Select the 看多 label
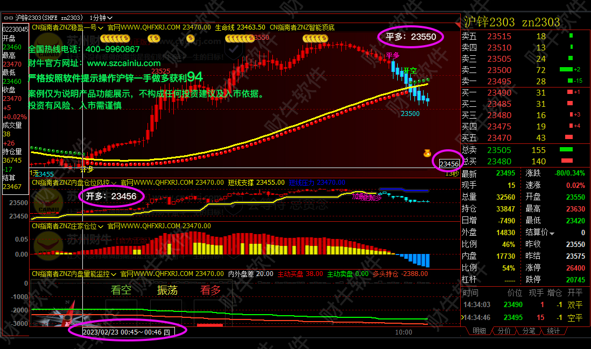Image resolution: width=591 pixels, height=349 pixels. coord(210,290)
